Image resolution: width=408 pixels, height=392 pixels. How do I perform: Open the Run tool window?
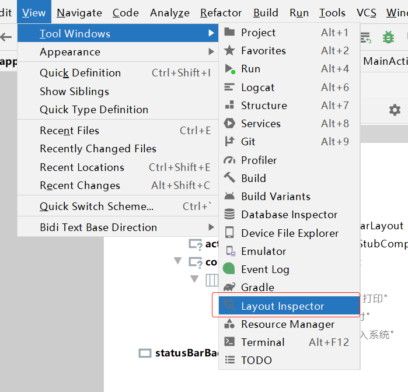click(289, 69)
